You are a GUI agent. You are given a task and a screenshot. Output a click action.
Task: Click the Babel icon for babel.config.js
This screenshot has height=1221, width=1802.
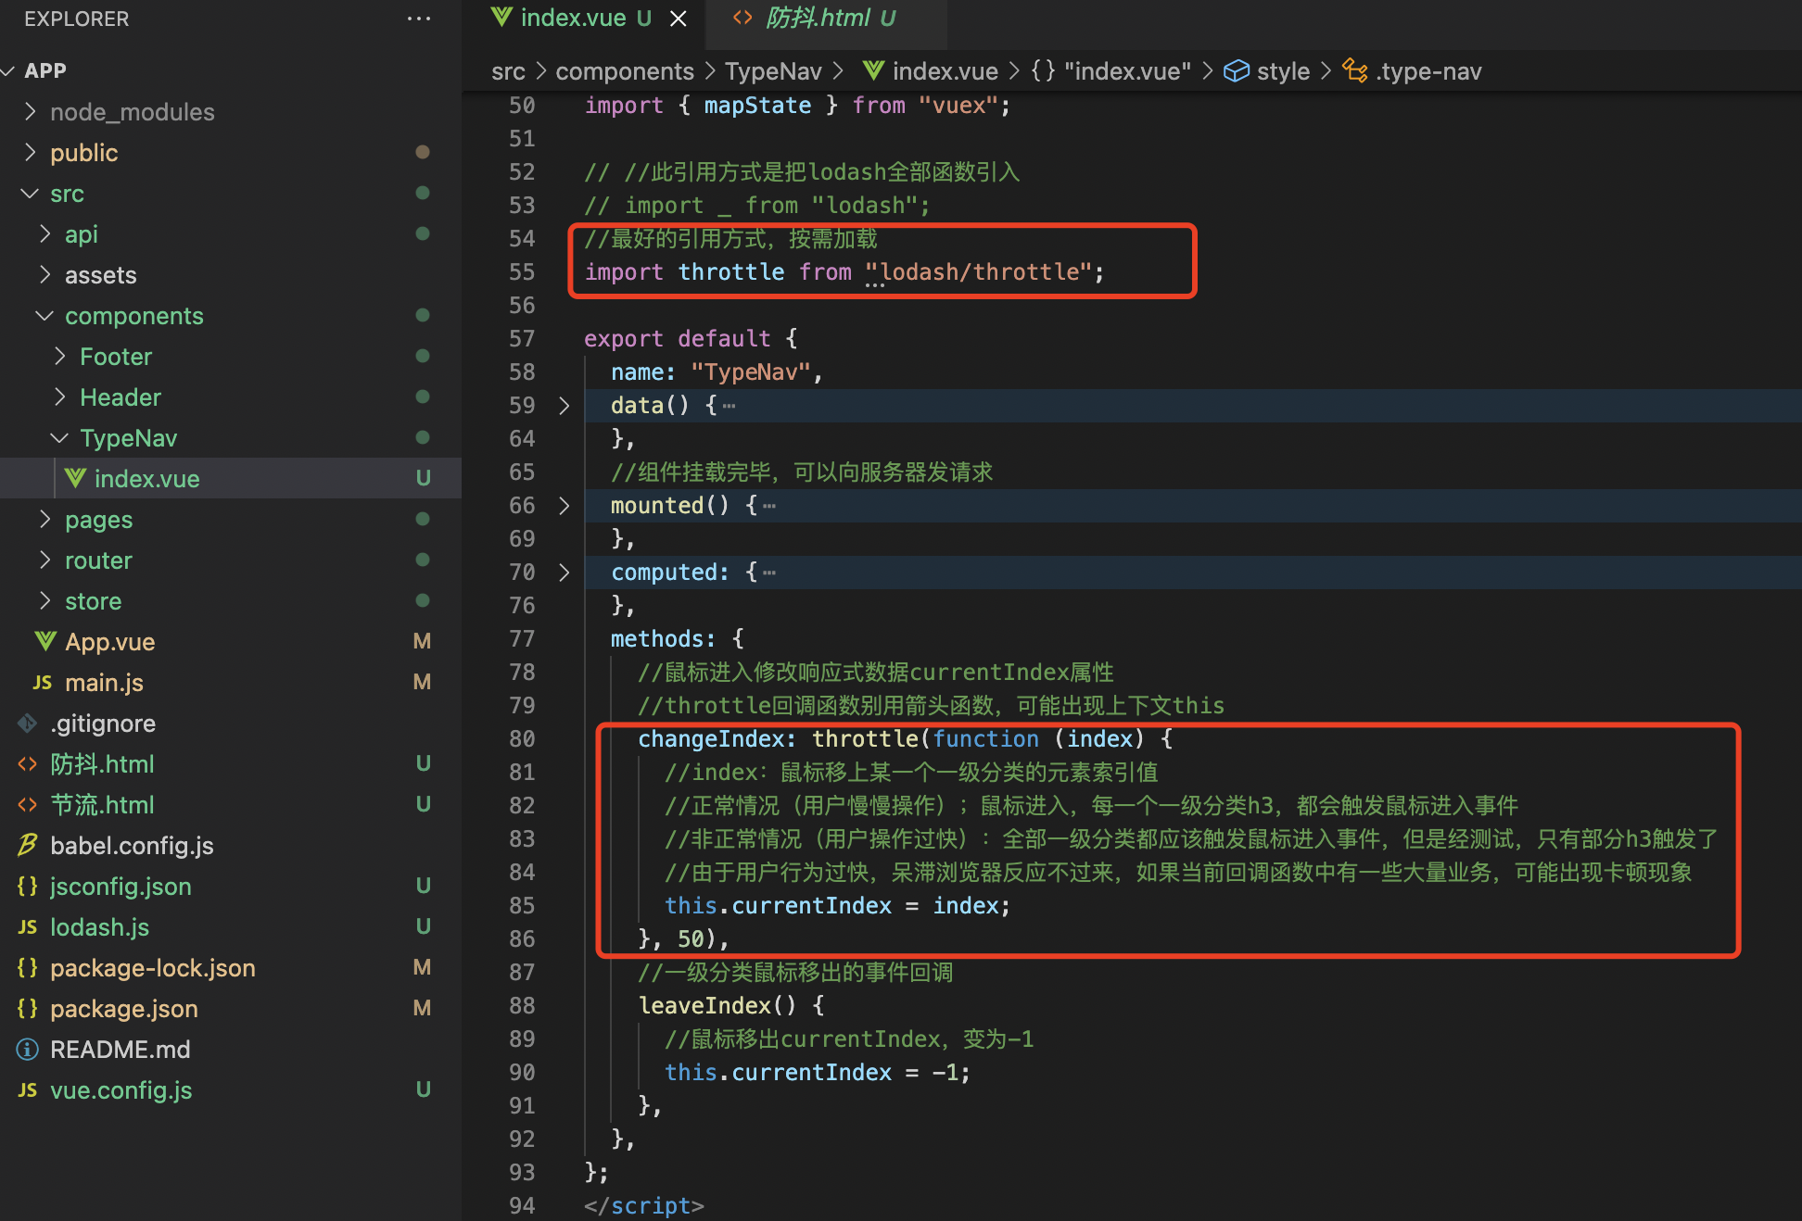point(28,845)
